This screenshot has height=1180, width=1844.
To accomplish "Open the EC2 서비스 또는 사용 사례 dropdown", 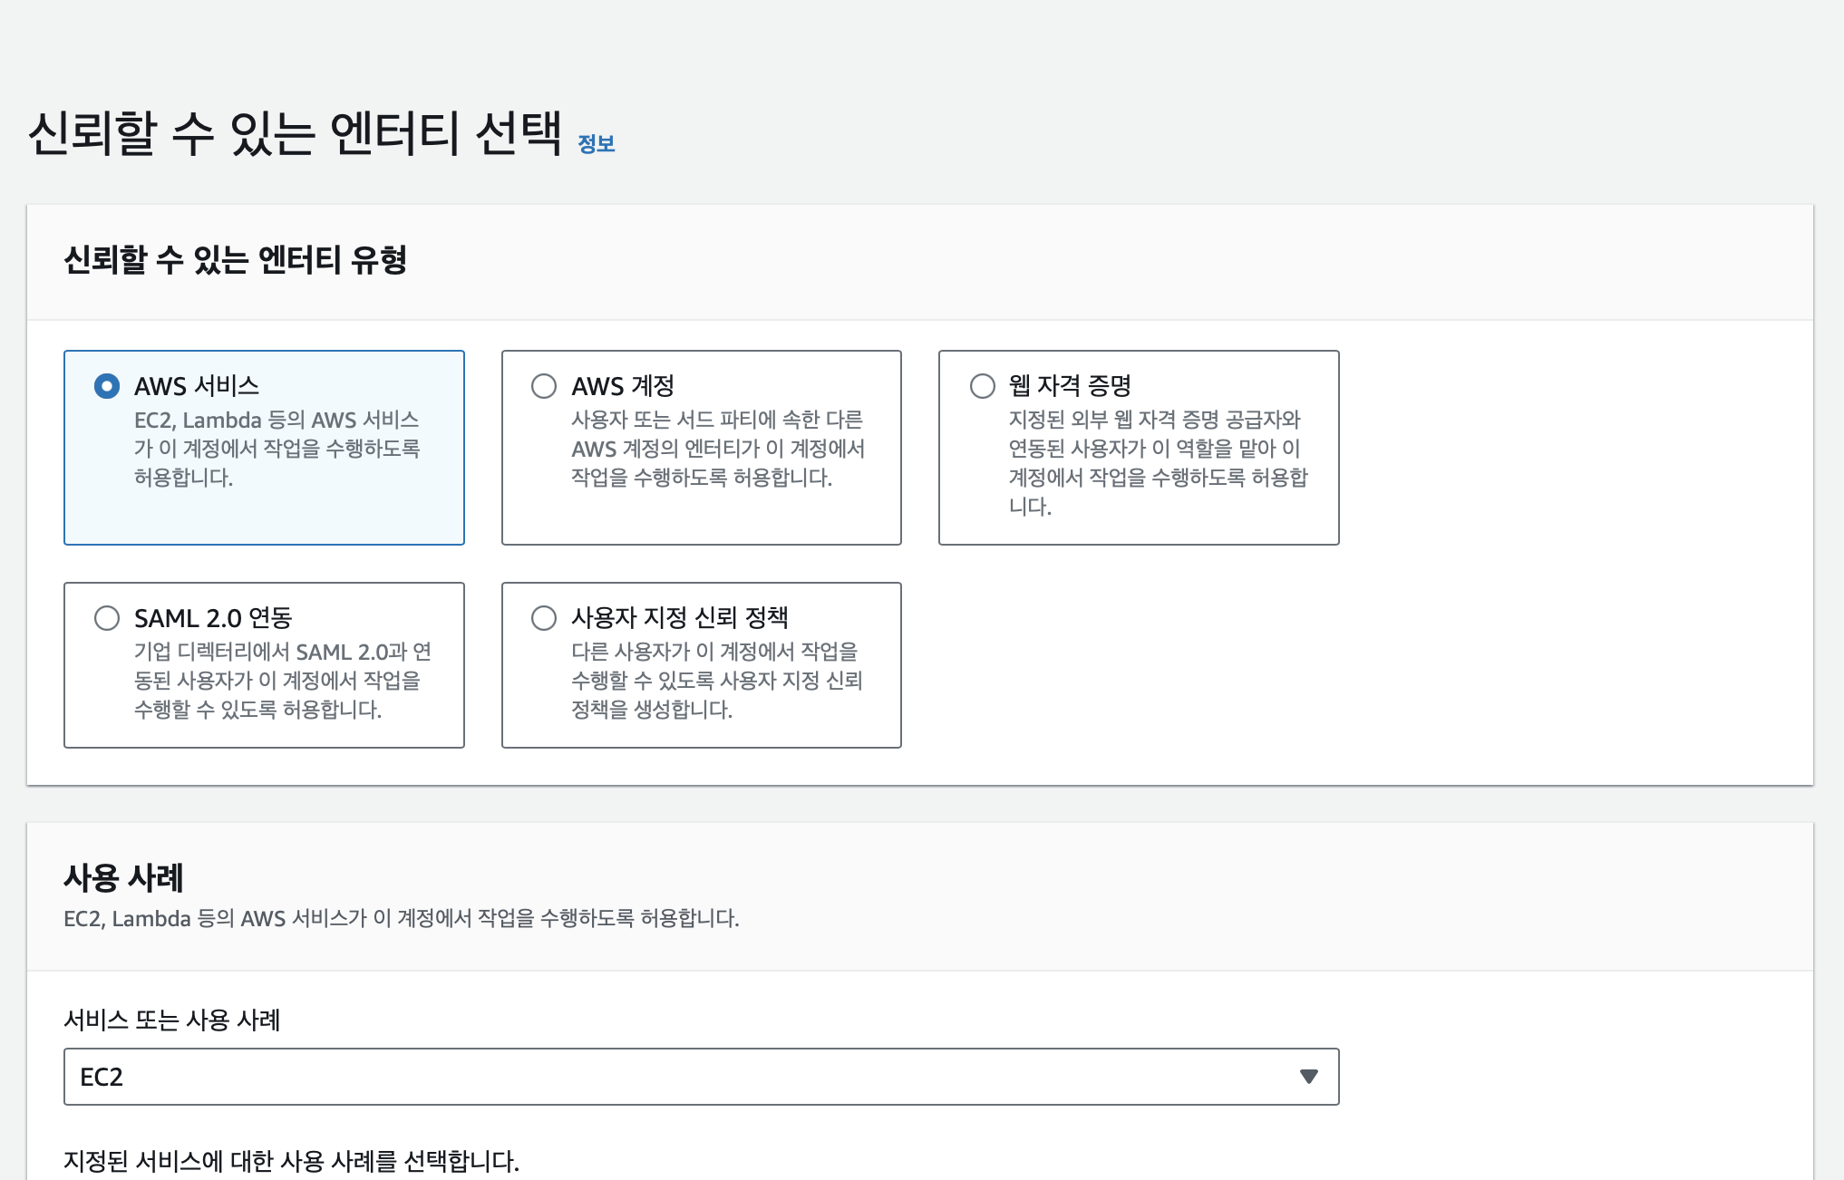I will pos(701,1077).
